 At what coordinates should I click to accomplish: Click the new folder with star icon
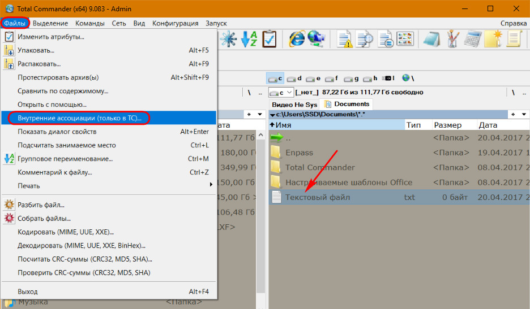point(493,39)
